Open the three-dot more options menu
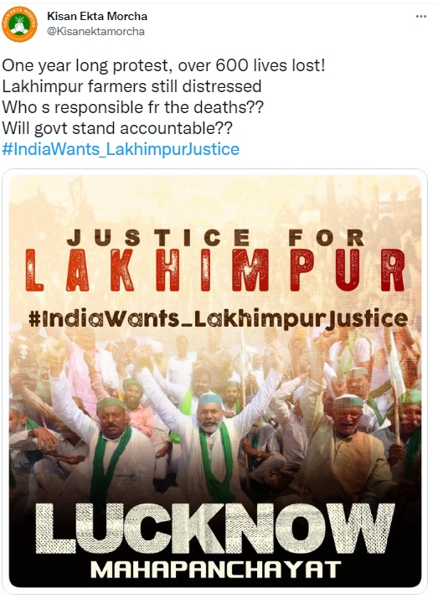Image resolution: width=438 pixels, height=604 pixels. [421, 17]
